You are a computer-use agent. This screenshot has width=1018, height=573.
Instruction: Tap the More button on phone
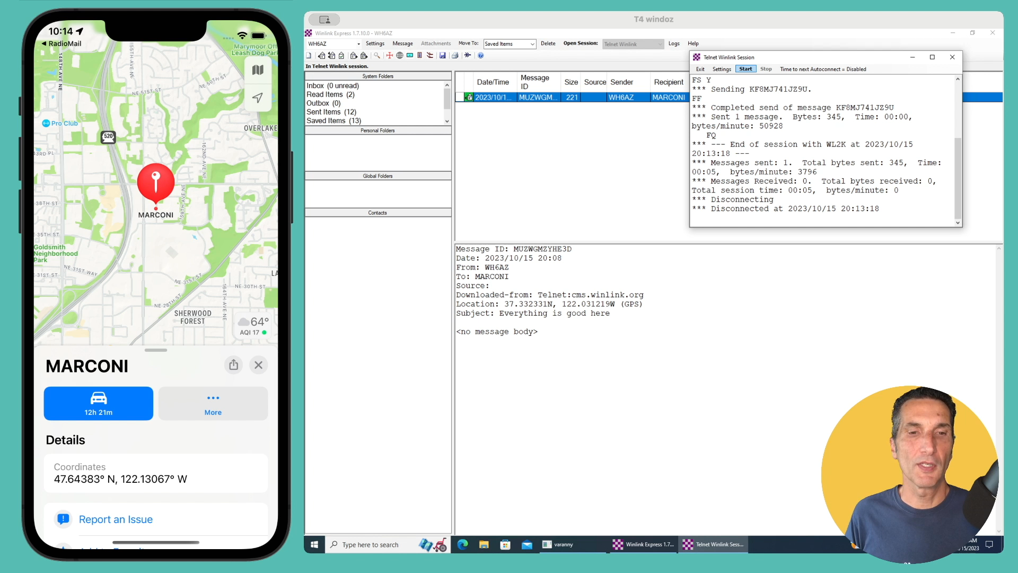click(x=213, y=403)
